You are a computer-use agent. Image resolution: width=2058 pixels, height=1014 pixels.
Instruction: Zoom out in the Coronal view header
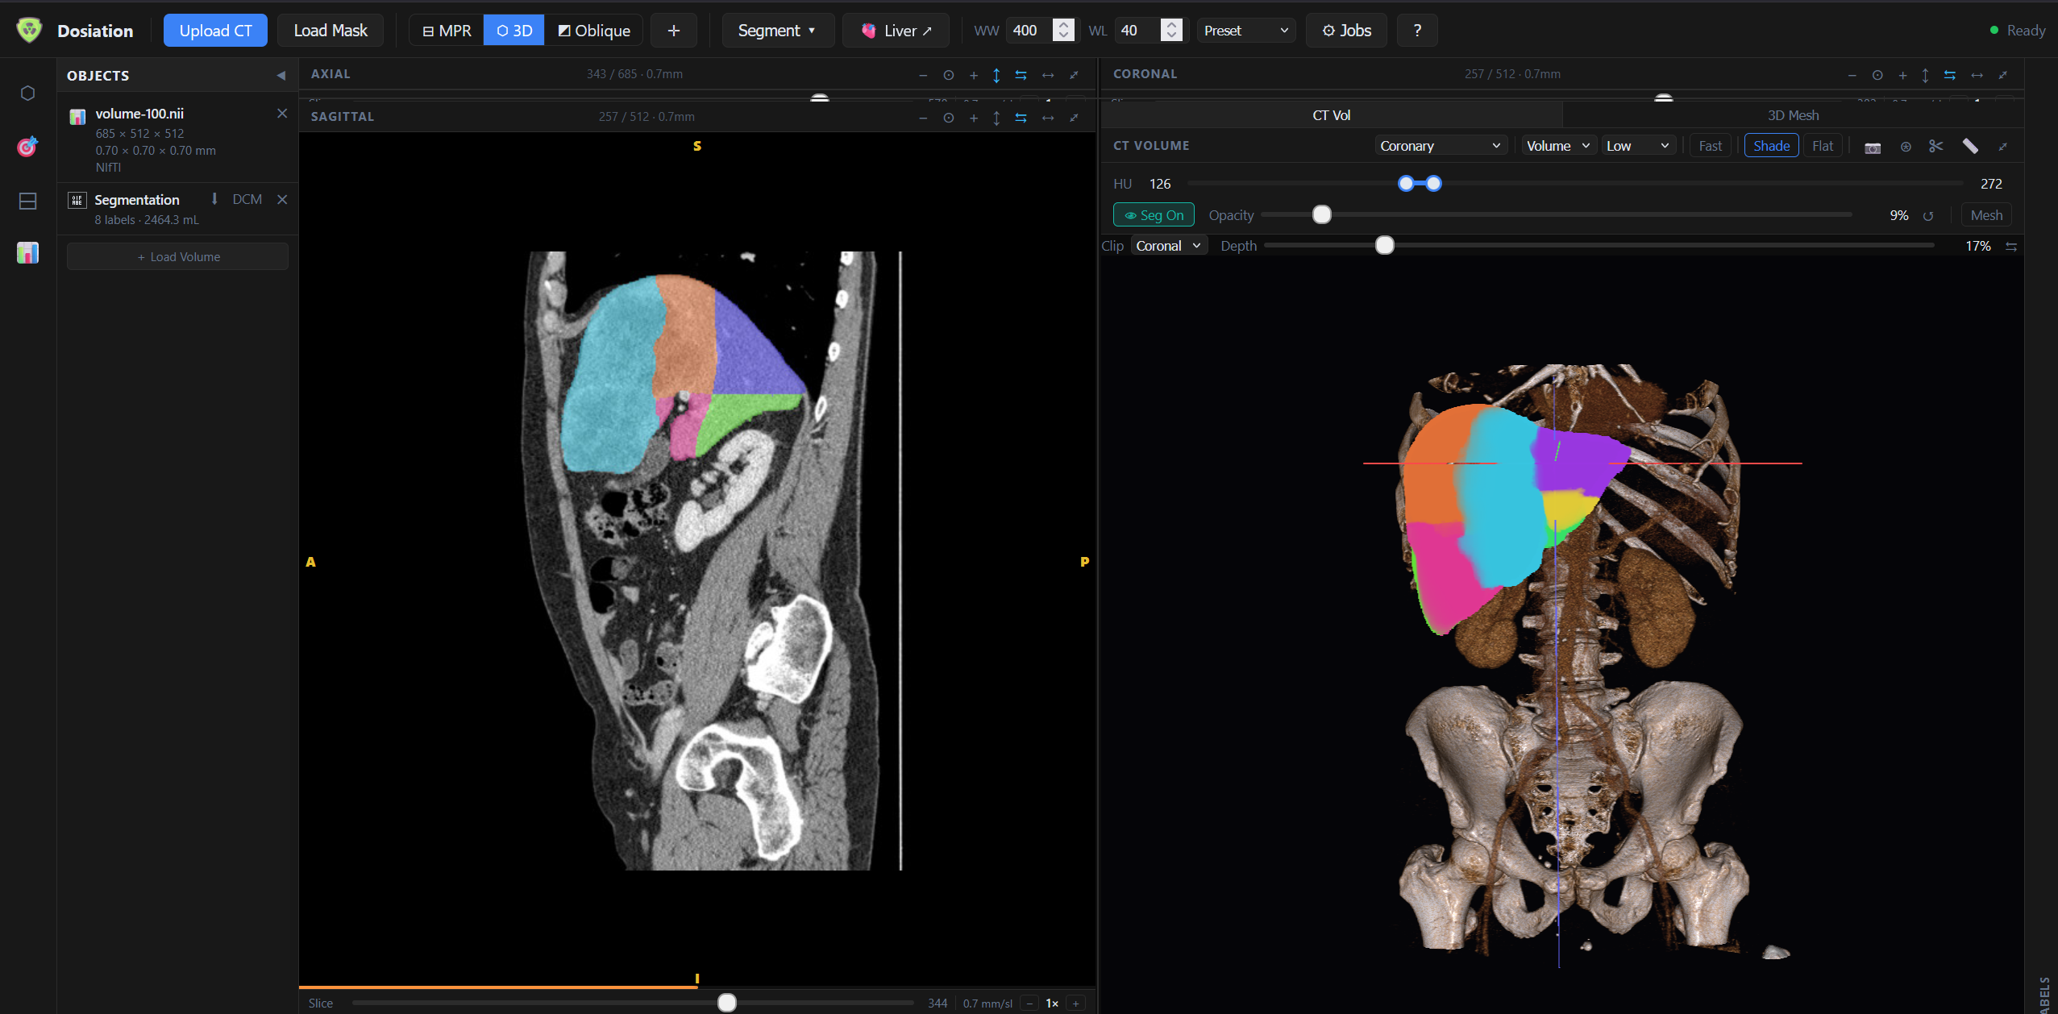point(1852,75)
